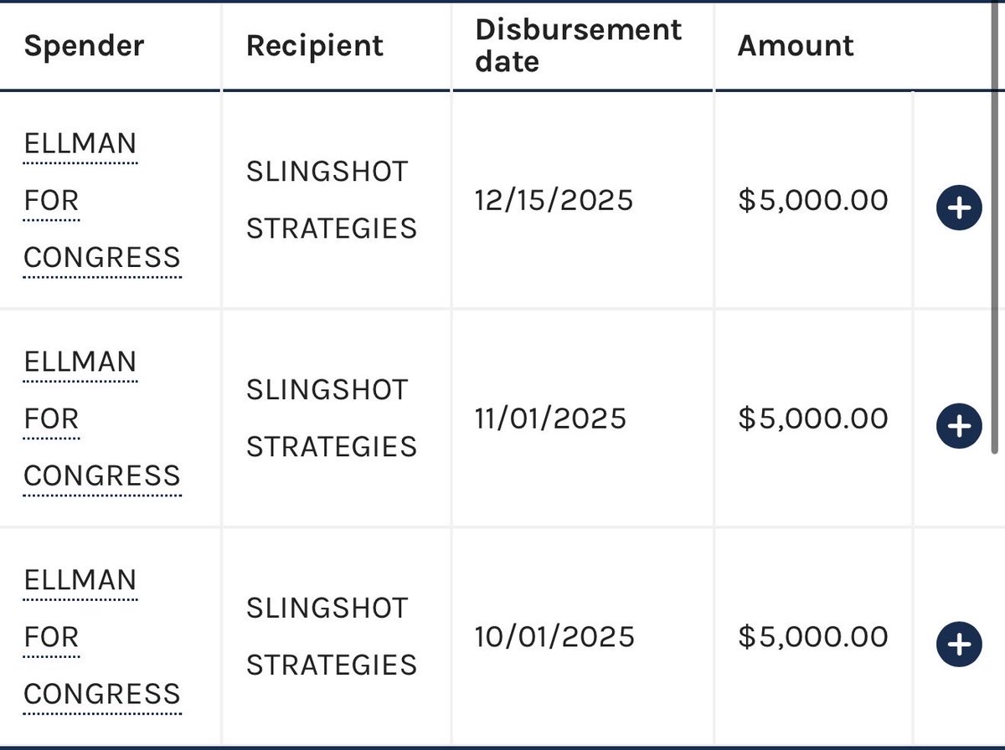Select the 11/01/2025 date cell
The height and width of the screenshot is (750, 1005).
[550, 419]
